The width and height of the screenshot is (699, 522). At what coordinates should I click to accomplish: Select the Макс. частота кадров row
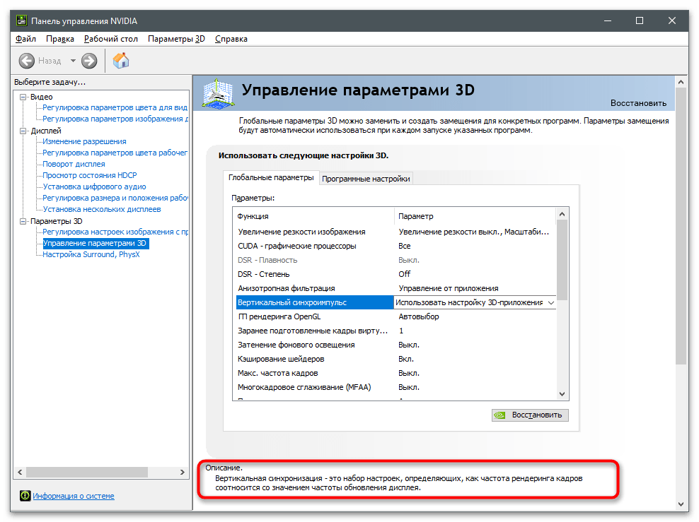click(x=395, y=374)
